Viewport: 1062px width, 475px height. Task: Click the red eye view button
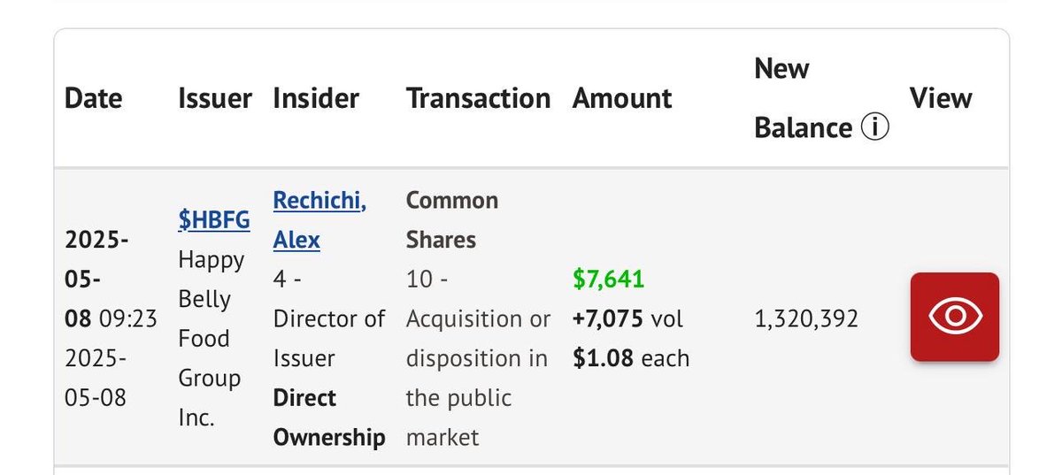click(x=954, y=317)
